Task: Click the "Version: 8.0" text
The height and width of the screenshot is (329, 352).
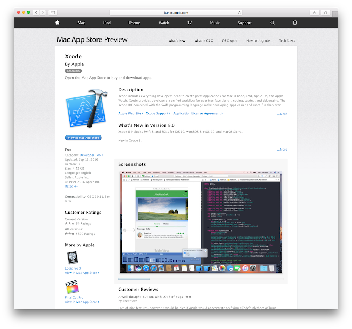Action: pyautogui.click(x=74, y=164)
